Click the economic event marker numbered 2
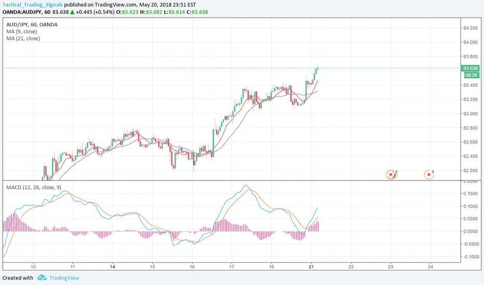The height and width of the screenshot is (285, 484). point(392,175)
